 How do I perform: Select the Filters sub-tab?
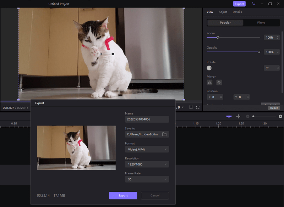[261, 23]
